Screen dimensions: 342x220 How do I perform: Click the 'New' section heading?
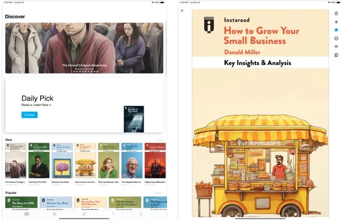tap(9, 140)
